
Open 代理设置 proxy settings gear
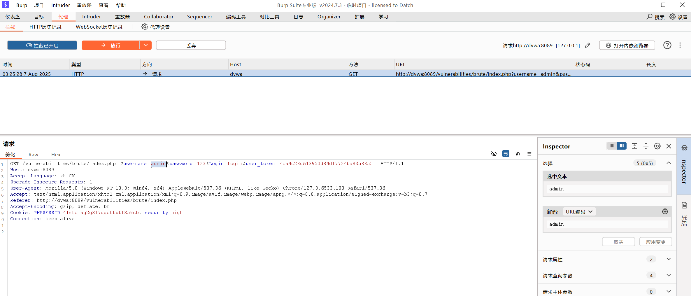[145, 27]
